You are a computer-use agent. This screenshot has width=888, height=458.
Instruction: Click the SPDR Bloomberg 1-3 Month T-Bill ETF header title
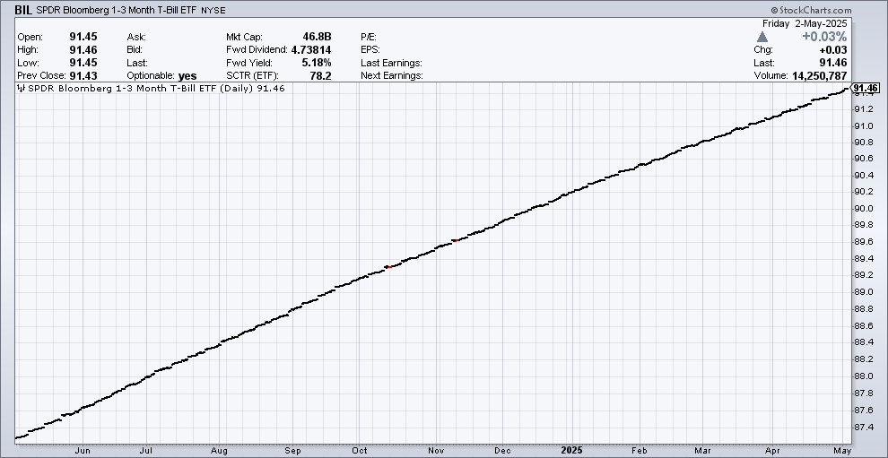coord(118,10)
